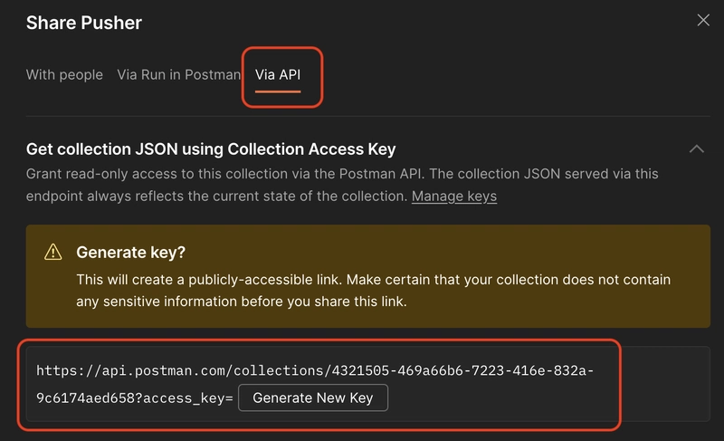Click the Share Pusher dialog title

coord(83,23)
